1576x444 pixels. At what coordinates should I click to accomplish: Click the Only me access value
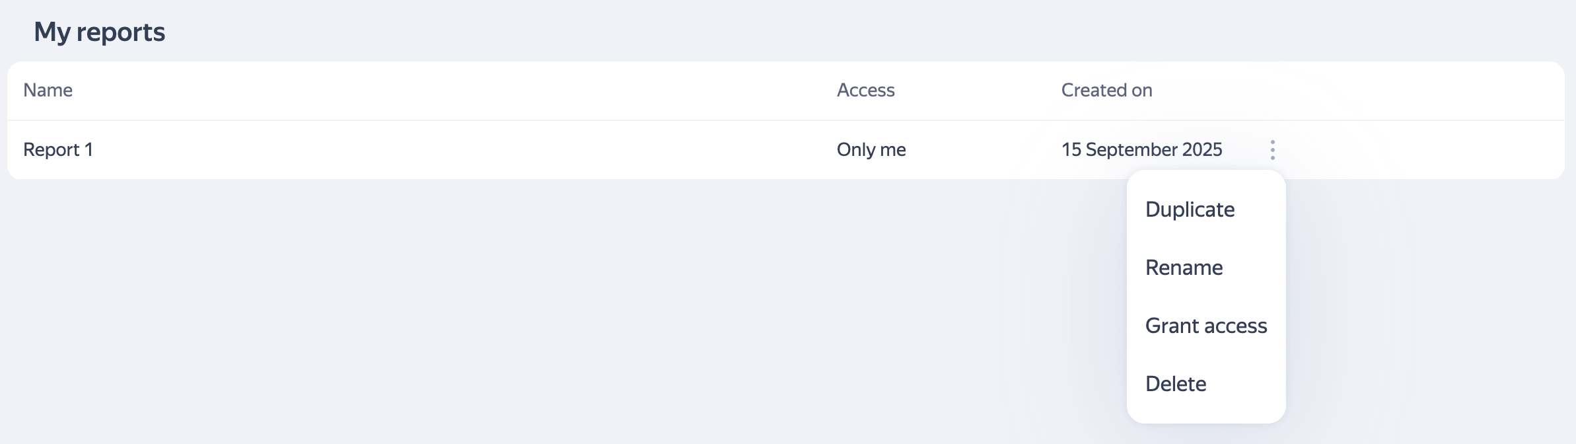click(x=871, y=150)
